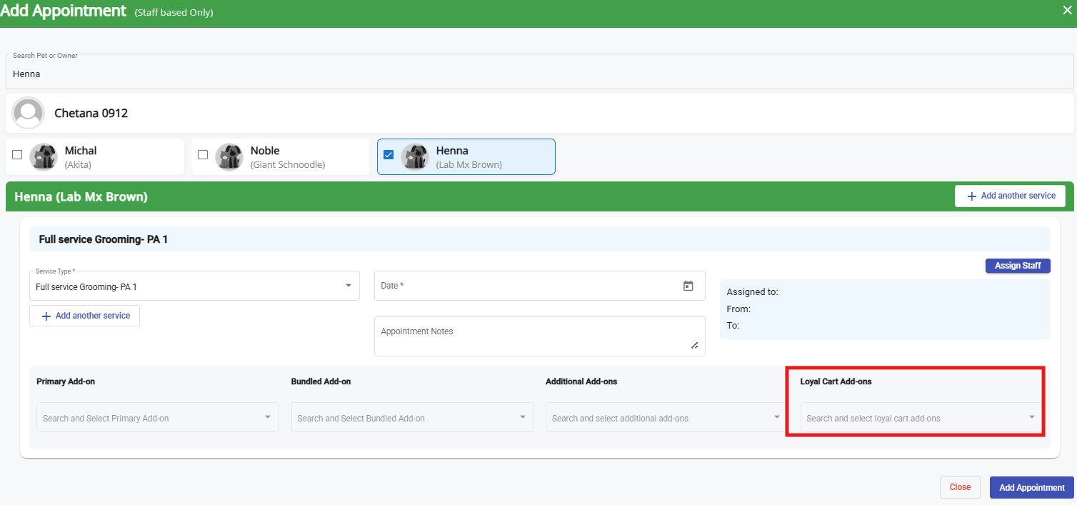
Task: Close the Add Appointment dialog with X
Action: click(1067, 10)
